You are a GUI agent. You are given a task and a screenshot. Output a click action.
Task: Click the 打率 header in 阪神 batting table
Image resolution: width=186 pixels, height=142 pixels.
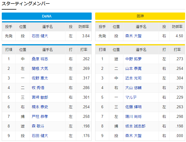pos(177,50)
